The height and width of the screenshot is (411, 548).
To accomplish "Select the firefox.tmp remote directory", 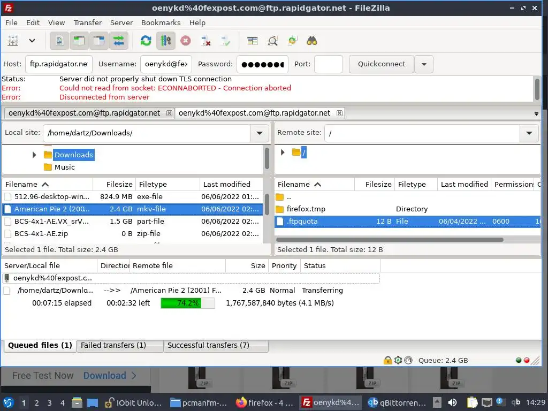I will click(407, 209).
